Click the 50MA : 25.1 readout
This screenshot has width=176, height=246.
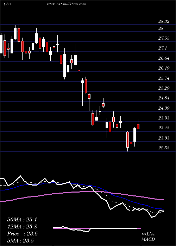coord(22,220)
